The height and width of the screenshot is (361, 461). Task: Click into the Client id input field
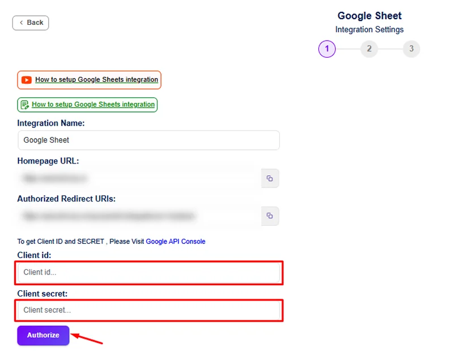(x=150, y=272)
